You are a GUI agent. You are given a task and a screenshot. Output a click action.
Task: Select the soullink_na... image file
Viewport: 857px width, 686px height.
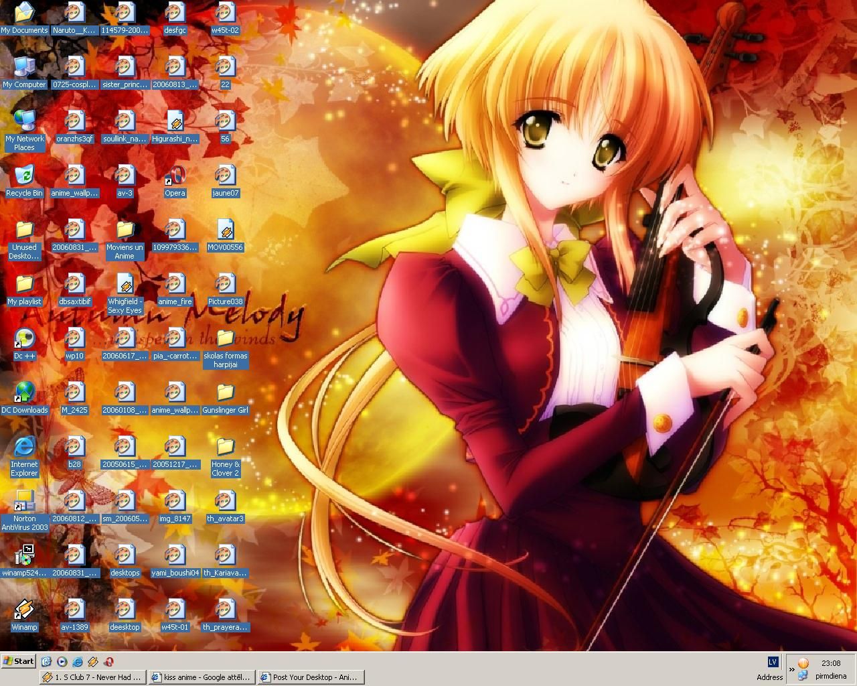125,127
